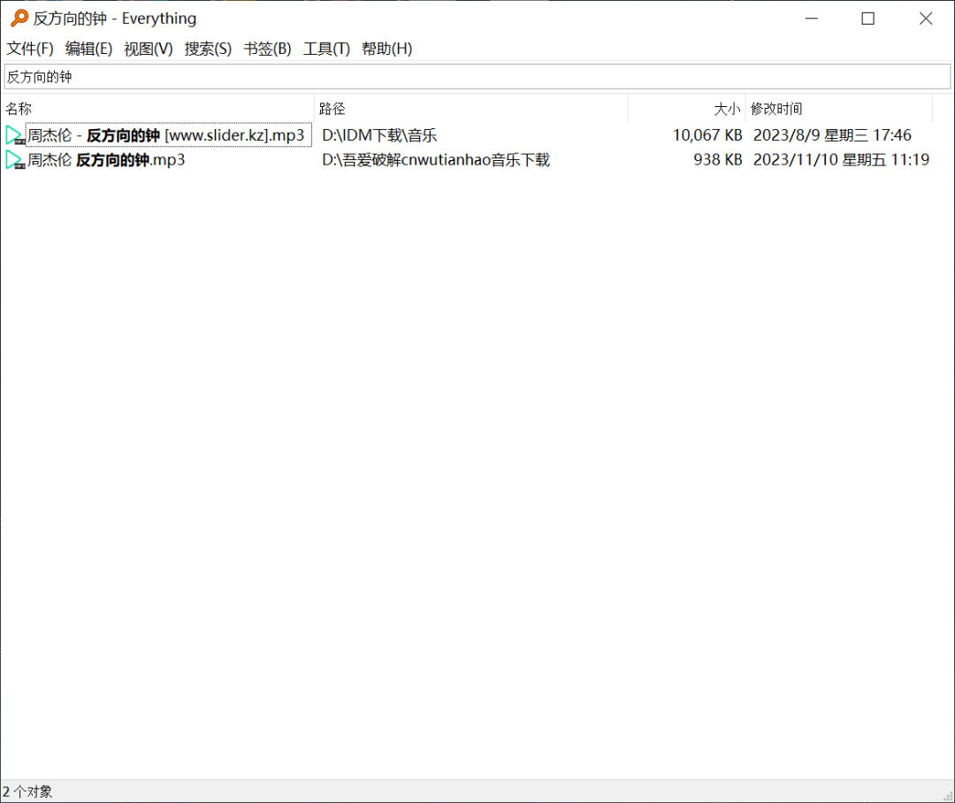Sort results by 路径 column header
This screenshot has height=803, width=955.
[x=470, y=109]
